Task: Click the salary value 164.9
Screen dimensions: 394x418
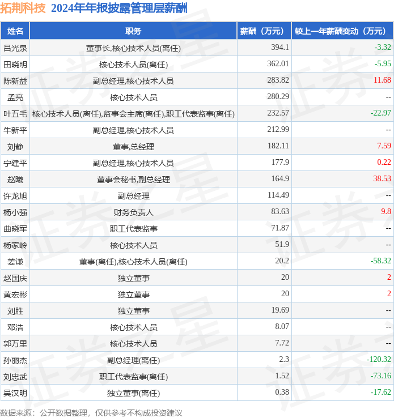Action: 280,178
